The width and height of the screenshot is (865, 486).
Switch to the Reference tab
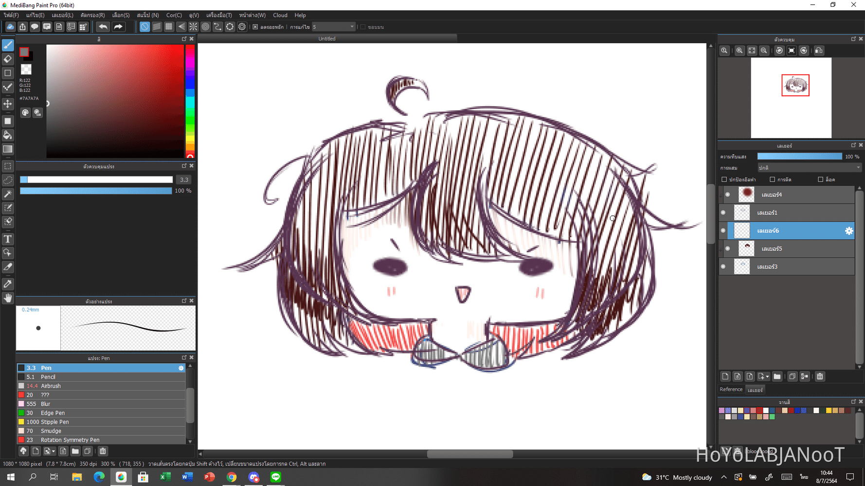click(x=731, y=389)
